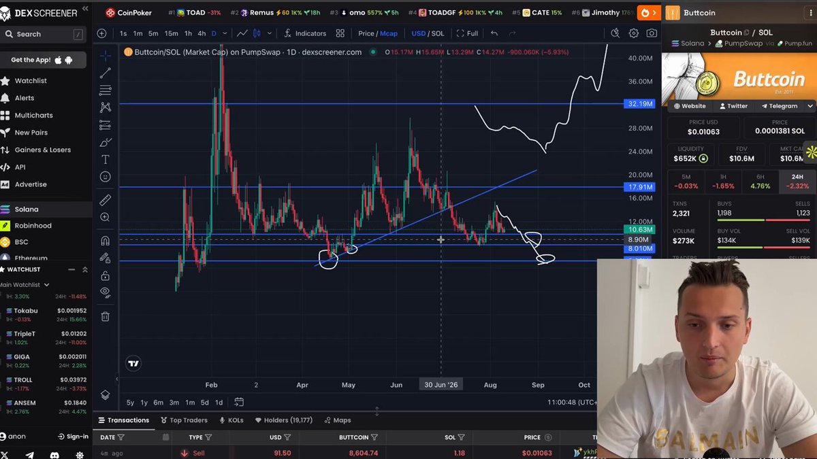The image size is (817, 459).
Task: Collapse the WATCHLIST panel arrows
Action: (85, 269)
